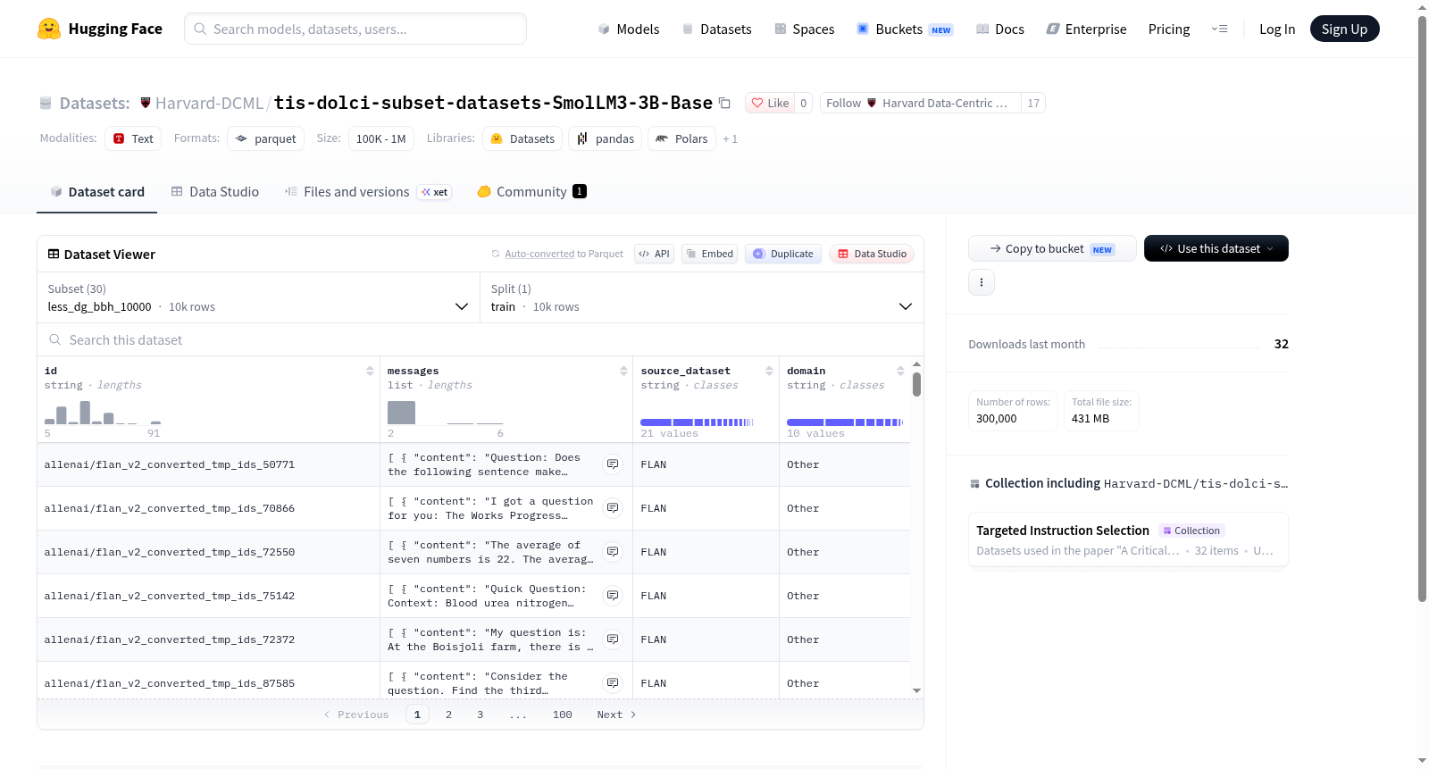Screen dimensions: 1429x769
Task: Click Copy to bucket button
Action: [1052, 248]
